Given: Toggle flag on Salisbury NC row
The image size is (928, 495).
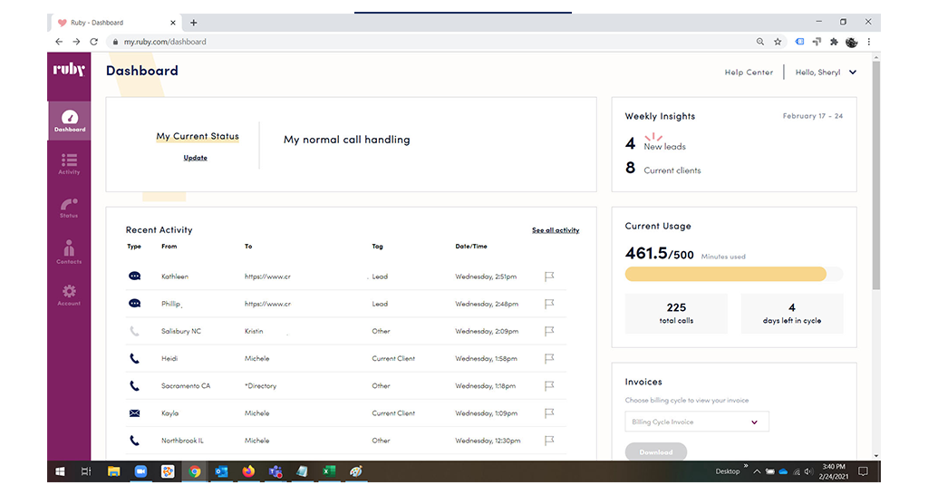Looking at the screenshot, I should (549, 332).
